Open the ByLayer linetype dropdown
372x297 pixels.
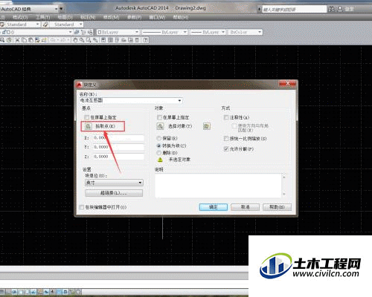[x=185, y=32]
